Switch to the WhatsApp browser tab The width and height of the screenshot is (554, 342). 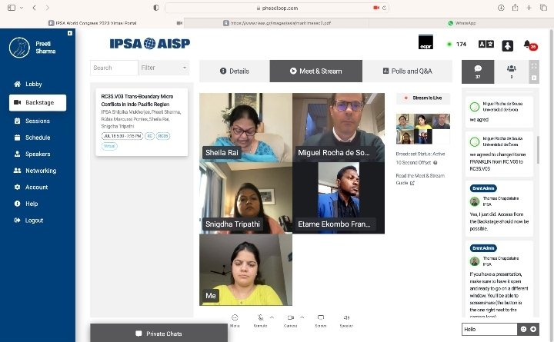462,23
